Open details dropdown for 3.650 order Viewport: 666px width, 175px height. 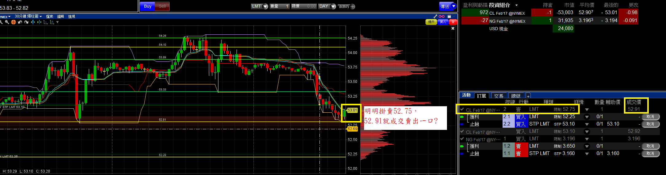tap(587, 146)
